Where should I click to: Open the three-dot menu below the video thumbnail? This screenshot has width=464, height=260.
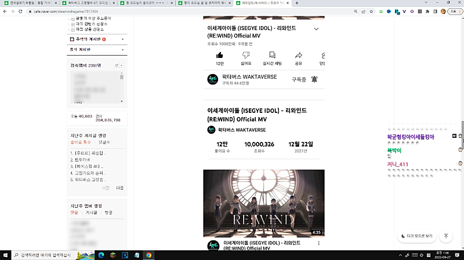[318, 243]
